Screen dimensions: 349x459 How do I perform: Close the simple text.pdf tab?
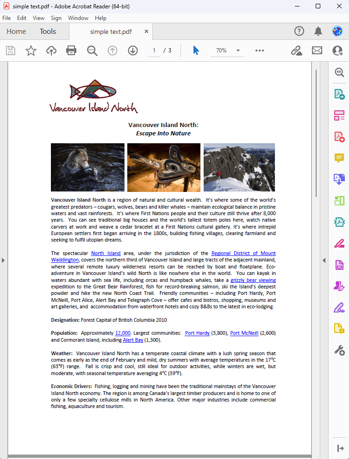(147, 32)
